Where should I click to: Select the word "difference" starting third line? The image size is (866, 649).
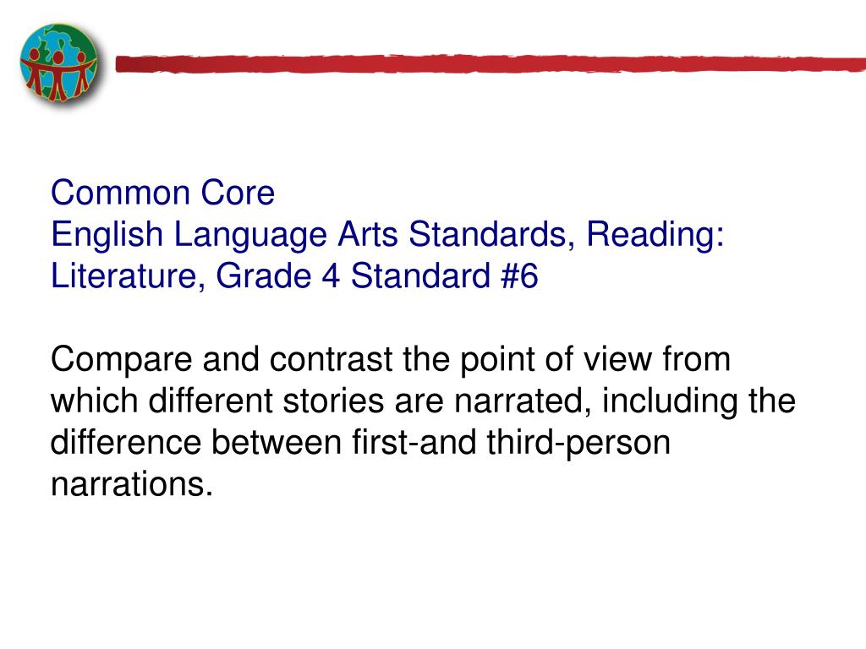126,442
